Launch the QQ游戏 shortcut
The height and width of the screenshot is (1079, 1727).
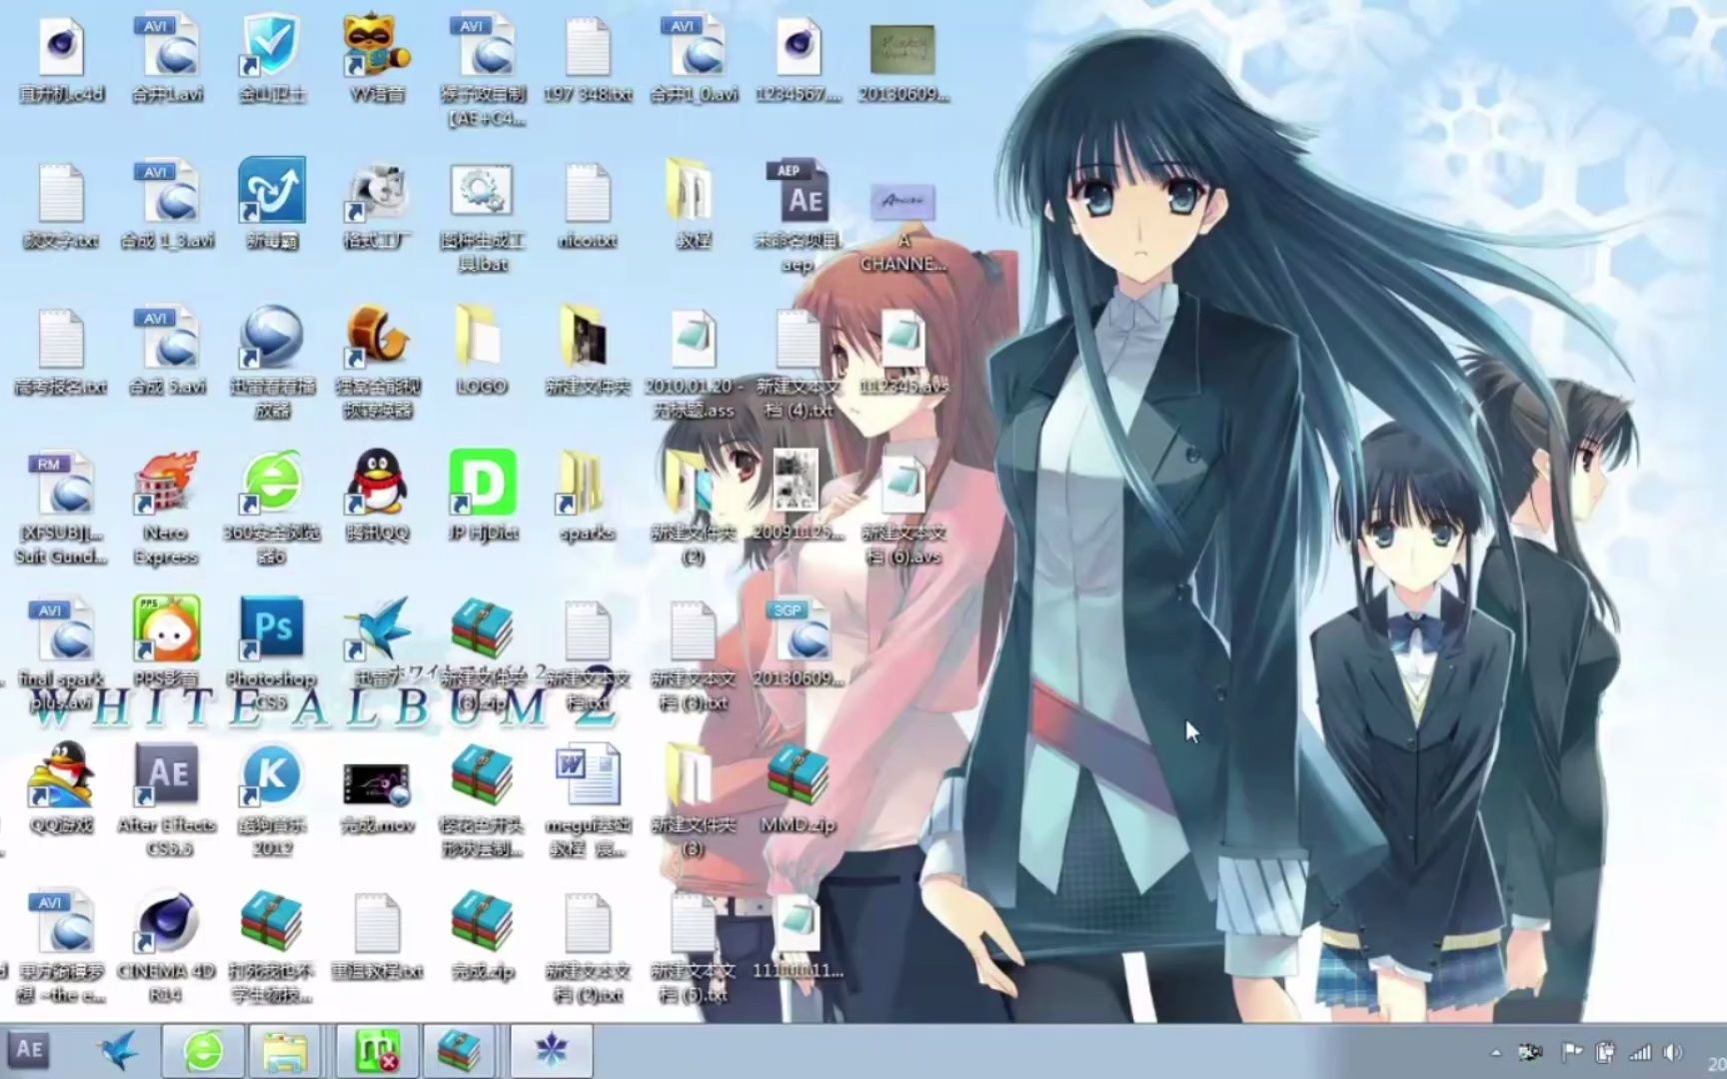click(x=62, y=788)
